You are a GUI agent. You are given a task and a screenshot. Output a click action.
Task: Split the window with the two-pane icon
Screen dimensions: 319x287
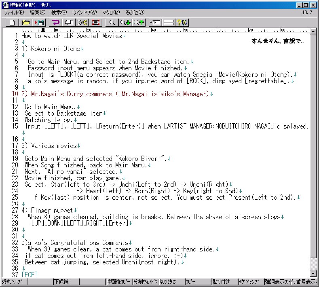[169, 22]
